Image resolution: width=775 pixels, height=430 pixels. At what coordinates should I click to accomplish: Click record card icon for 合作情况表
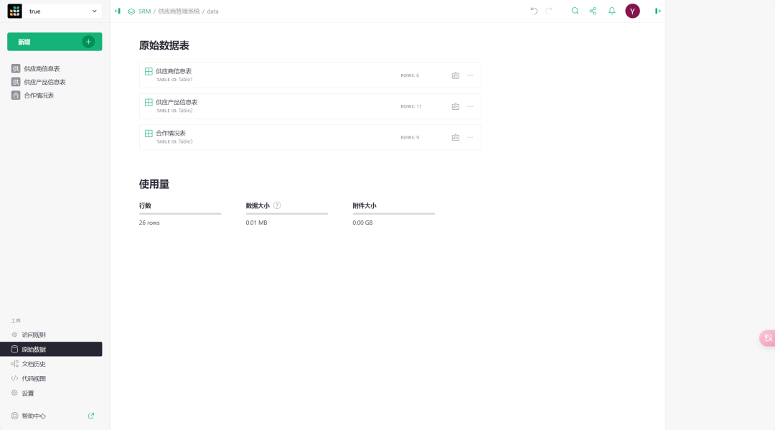(x=455, y=137)
